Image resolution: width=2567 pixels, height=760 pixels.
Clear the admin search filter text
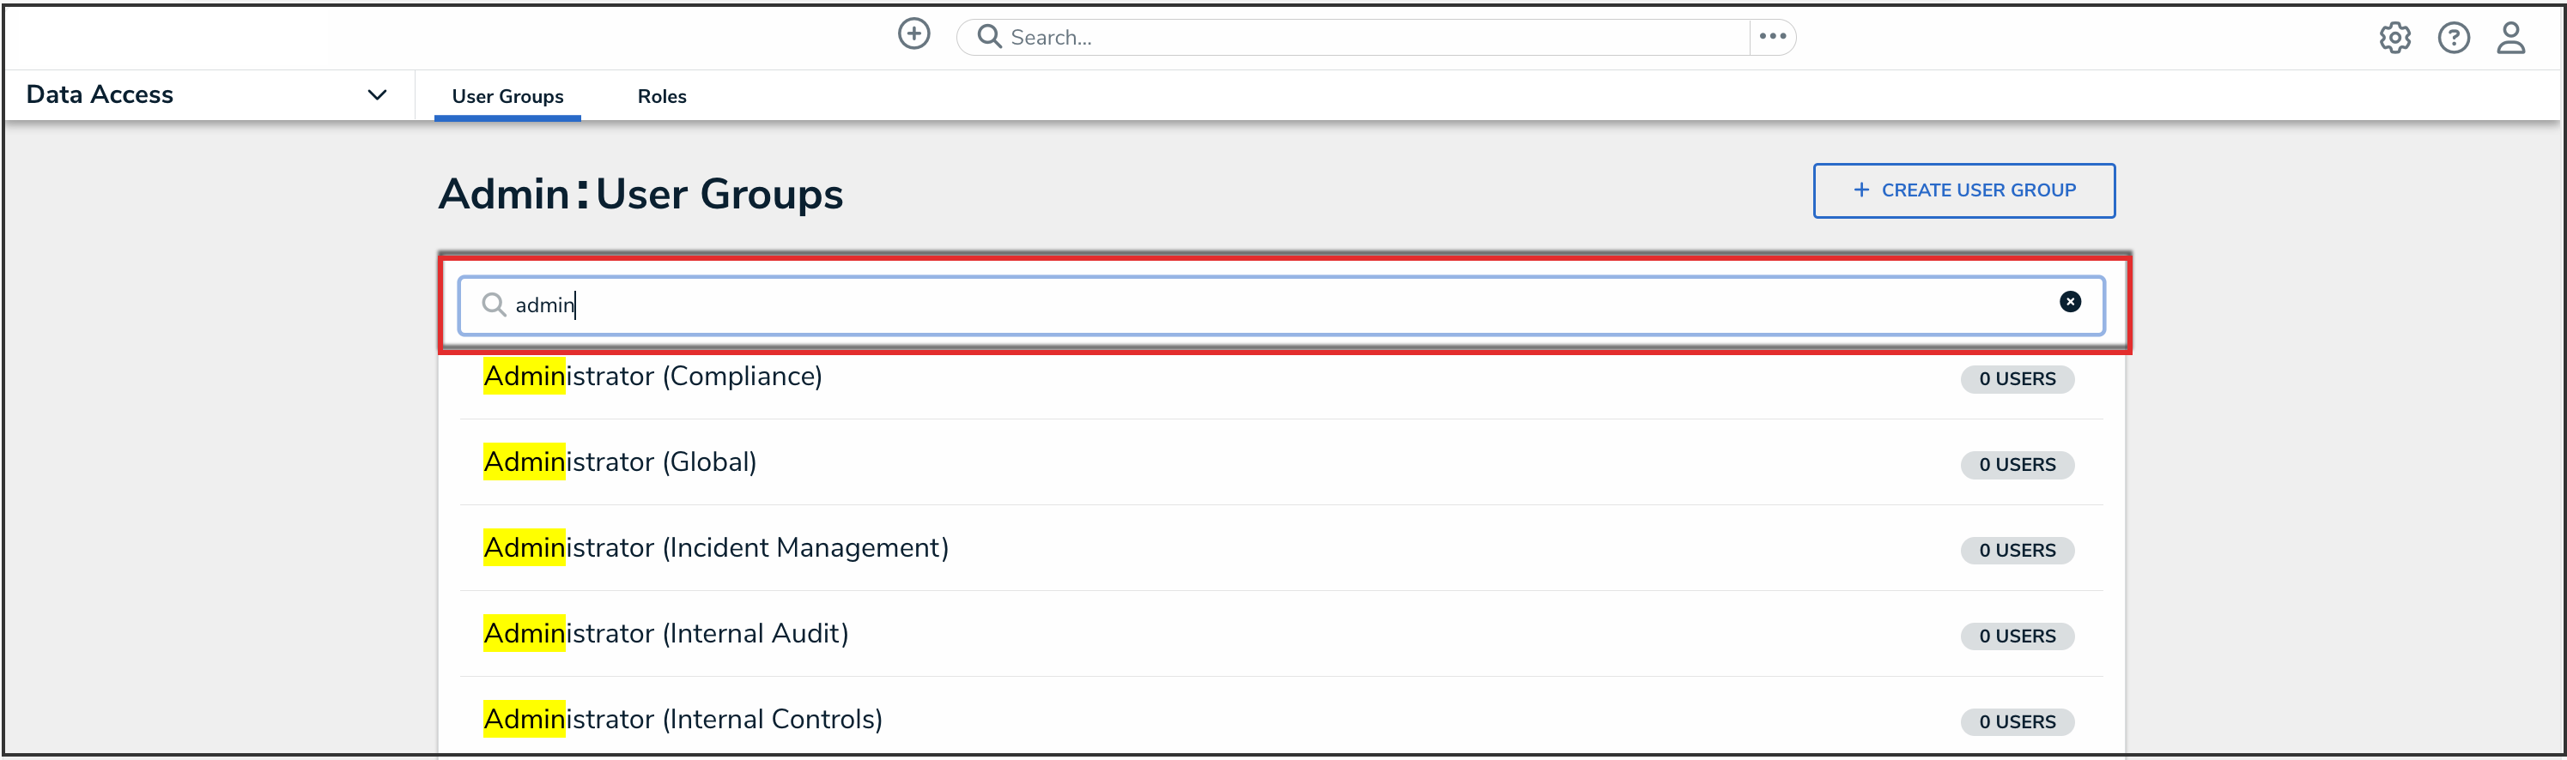tap(2069, 302)
